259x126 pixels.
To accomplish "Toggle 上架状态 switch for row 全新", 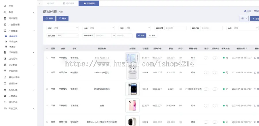I will pyautogui.click(x=215, y=106).
